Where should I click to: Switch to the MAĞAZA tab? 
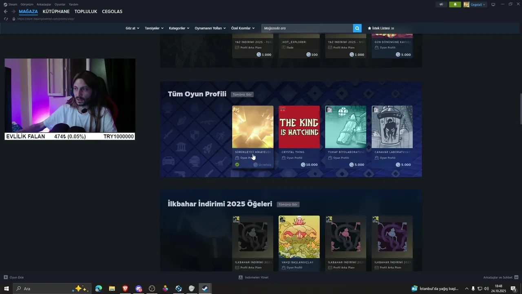(28, 11)
